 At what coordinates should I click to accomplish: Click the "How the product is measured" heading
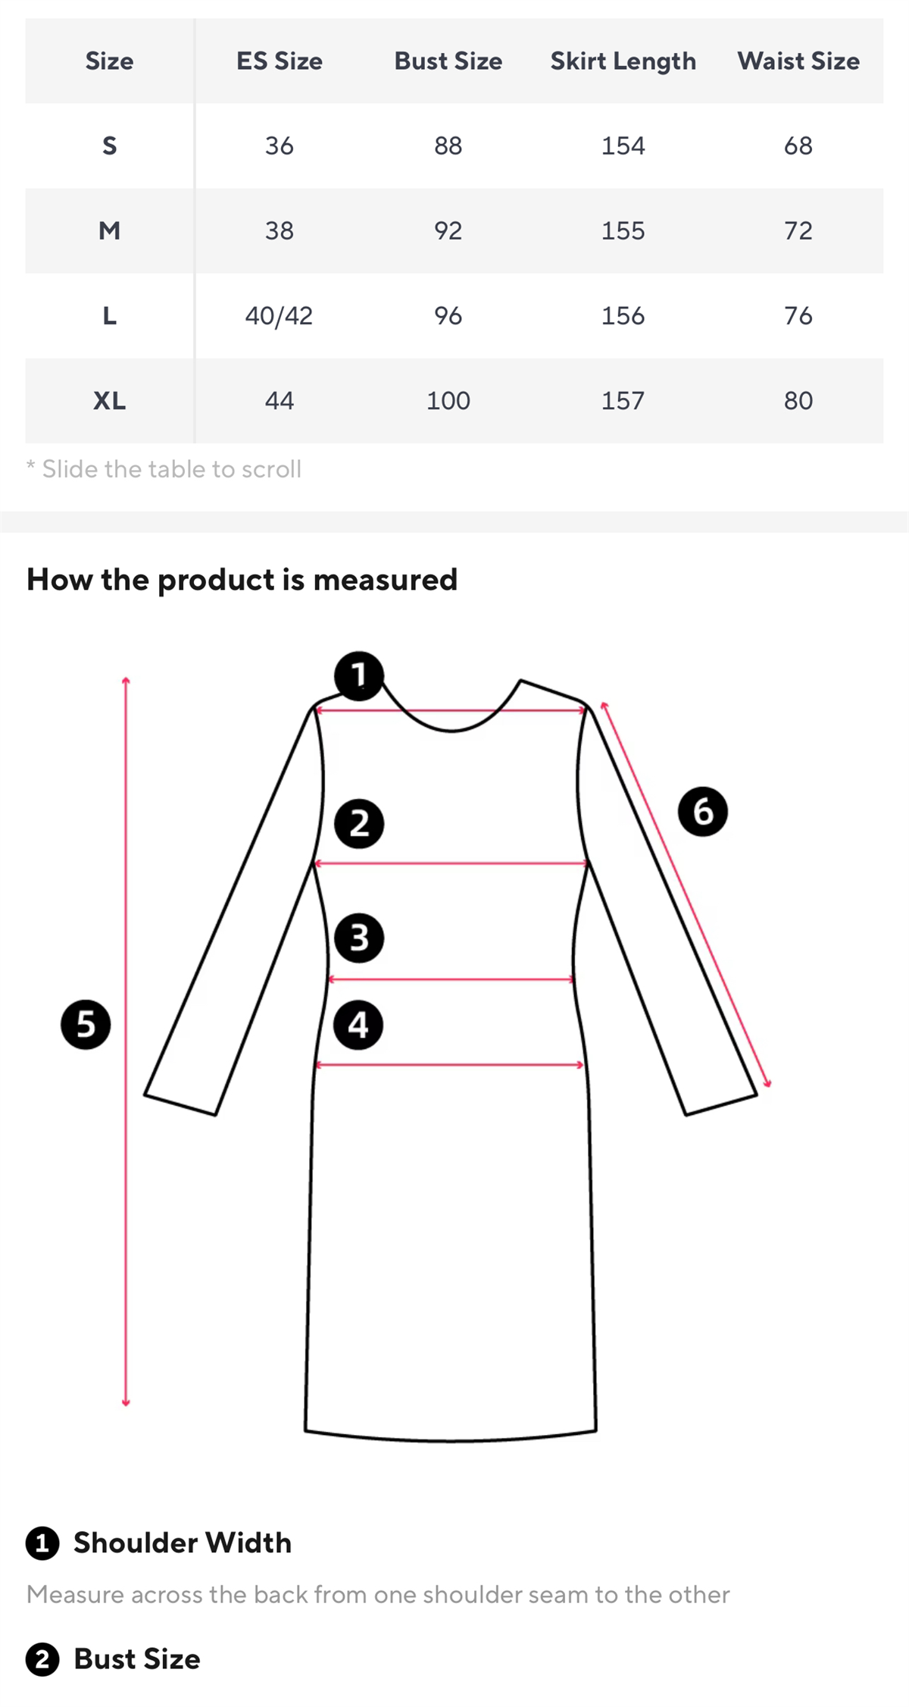point(242,580)
